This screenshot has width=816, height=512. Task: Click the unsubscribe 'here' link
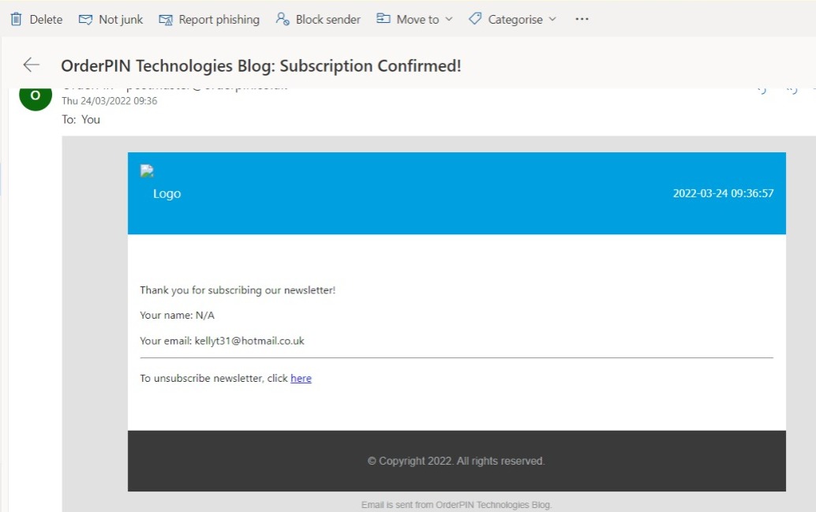pos(301,378)
